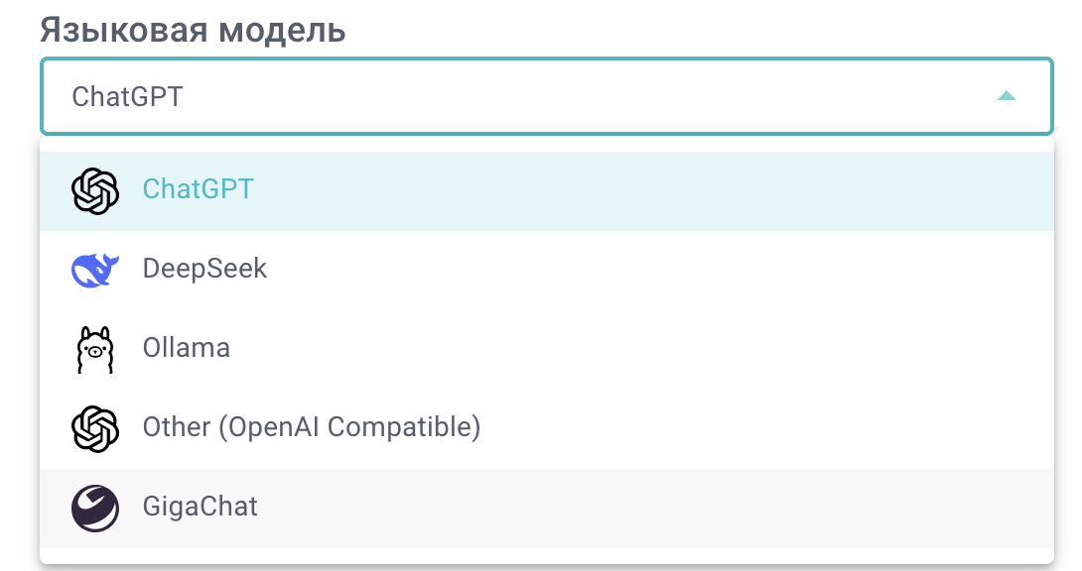Image resolution: width=1082 pixels, height=571 pixels.
Task: Click the blue DeepSeek whale icon
Action: point(95,270)
